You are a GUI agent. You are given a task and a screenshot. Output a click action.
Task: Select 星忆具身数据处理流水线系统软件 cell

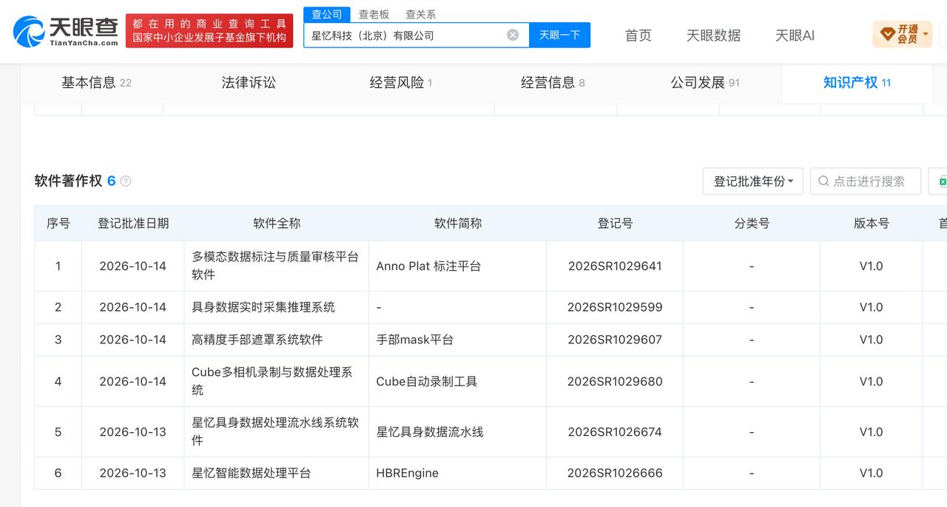coord(276,432)
